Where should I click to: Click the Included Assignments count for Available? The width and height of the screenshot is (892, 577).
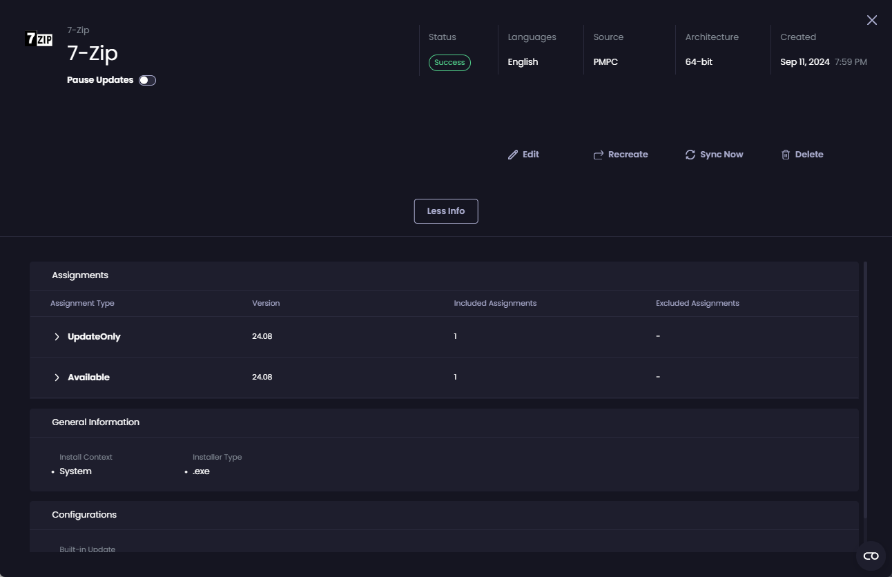coord(455,377)
